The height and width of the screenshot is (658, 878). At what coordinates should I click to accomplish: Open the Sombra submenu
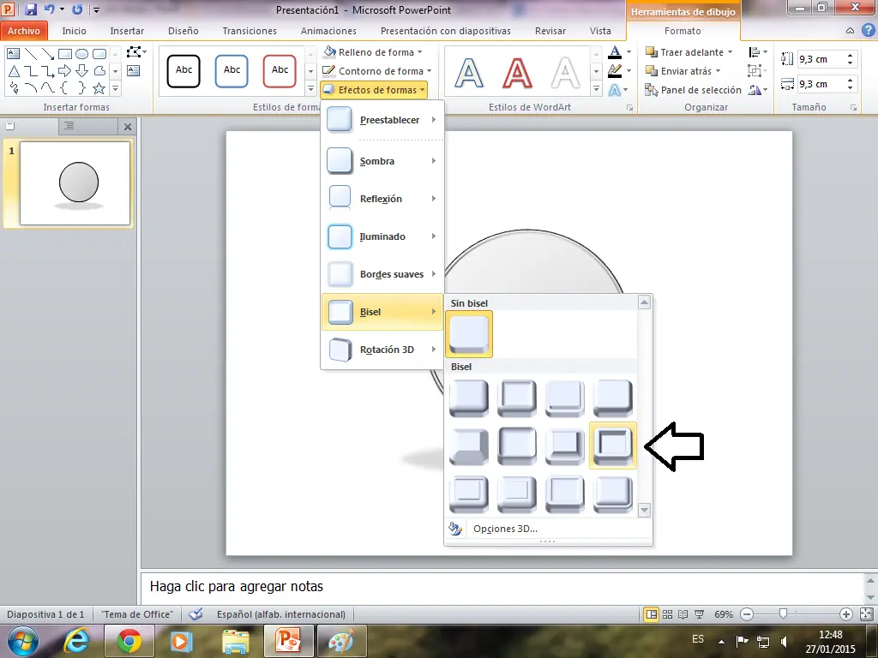(382, 161)
